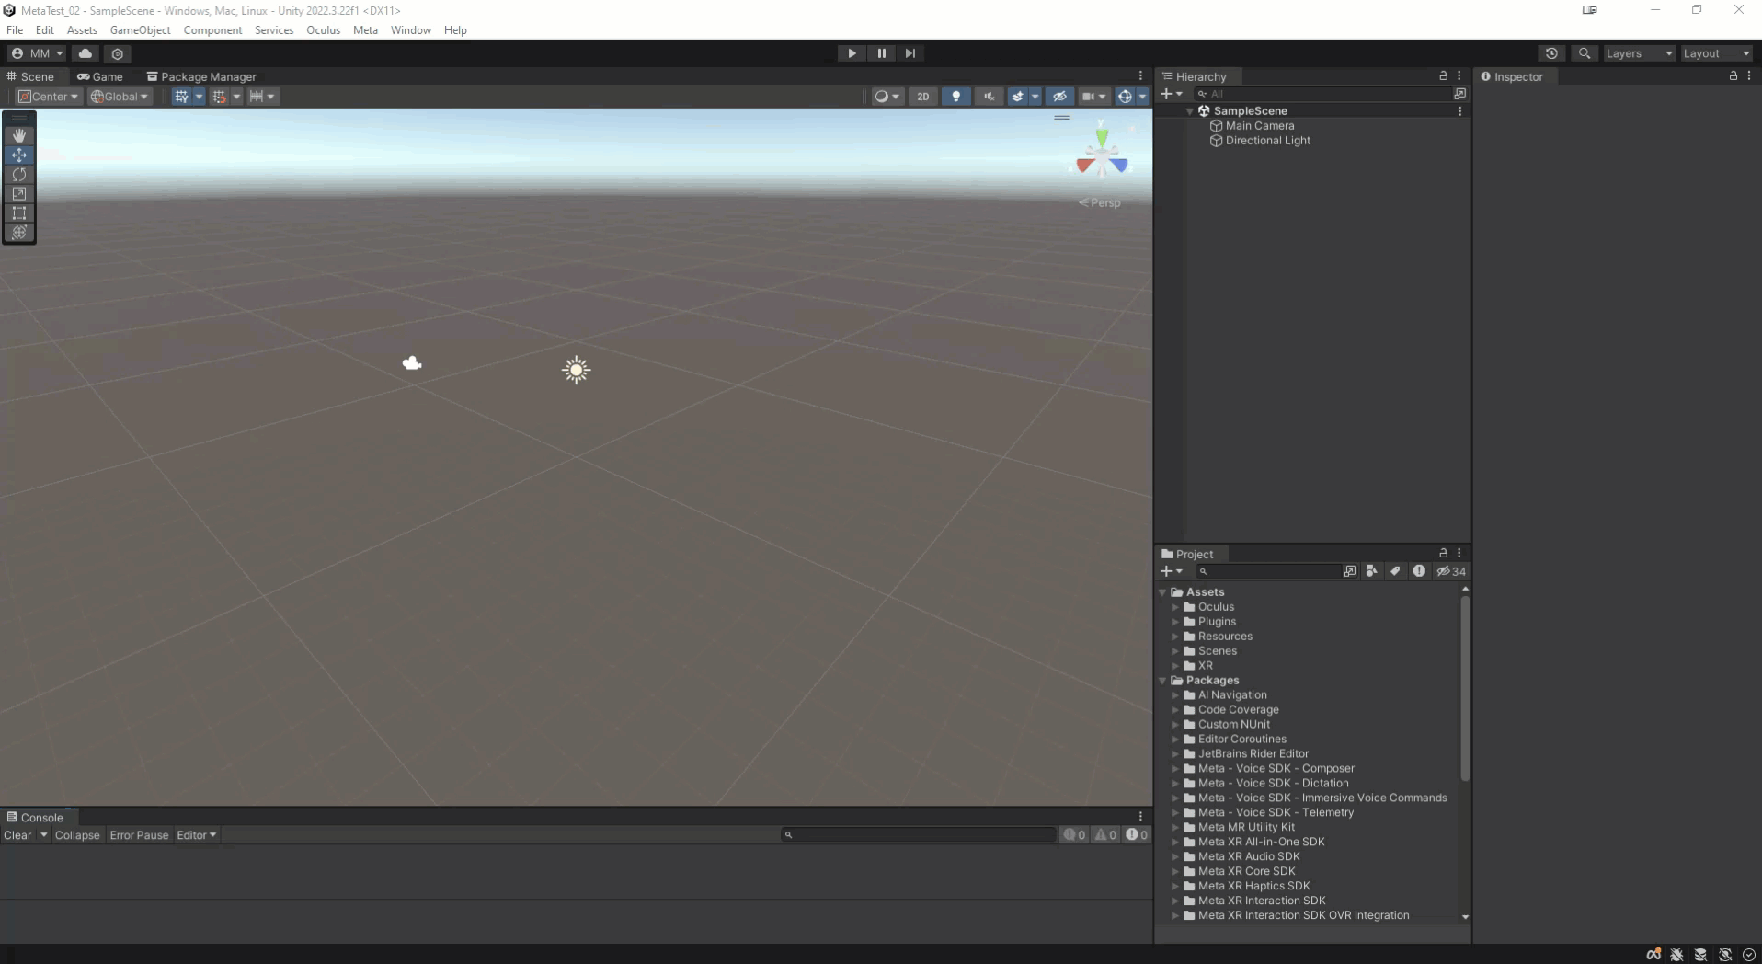Open the Undo History icon
Image resolution: width=1762 pixels, height=964 pixels.
pyautogui.click(x=1551, y=53)
